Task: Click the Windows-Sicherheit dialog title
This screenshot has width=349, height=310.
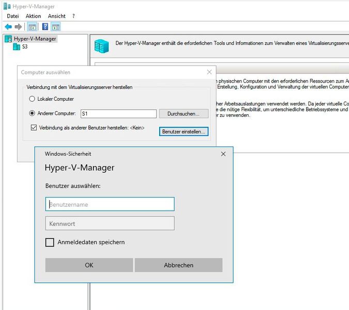Action: click(x=68, y=154)
